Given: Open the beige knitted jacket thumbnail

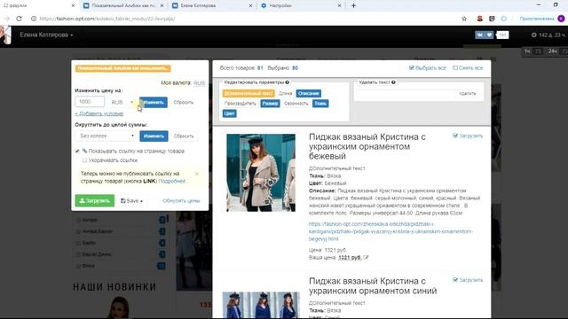Looking at the screenshot, I should pos(261,173).
